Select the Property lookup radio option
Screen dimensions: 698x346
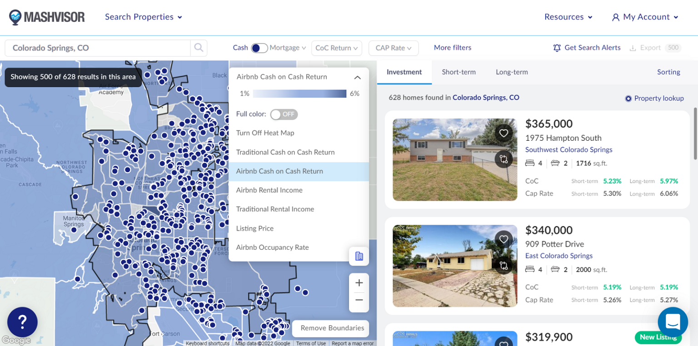[x=628, y=99]
